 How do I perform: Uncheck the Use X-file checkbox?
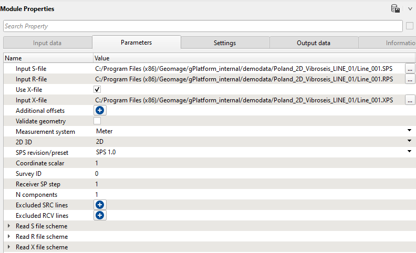click(x=97, y=90)
